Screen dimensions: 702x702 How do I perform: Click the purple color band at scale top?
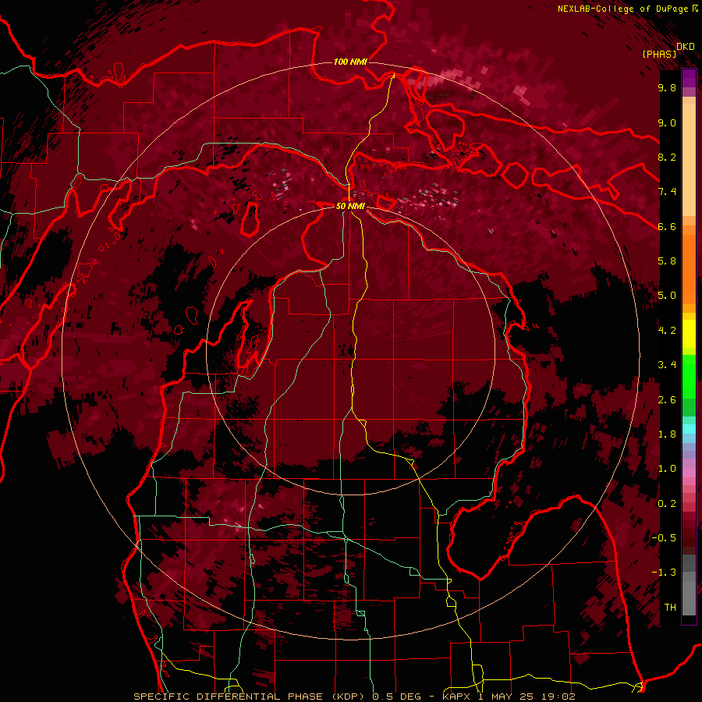pyautogui.click(x=689, y=79)
